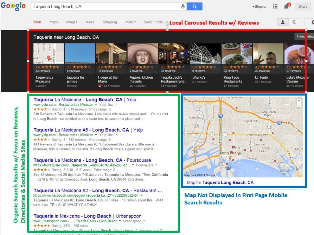Click the Price, rating filter button in the carousel
Screen dimensions: 314x235
pos(304,37)
